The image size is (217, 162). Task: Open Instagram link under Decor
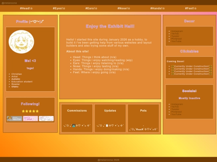pyautogui.click(x=177, y=31)
